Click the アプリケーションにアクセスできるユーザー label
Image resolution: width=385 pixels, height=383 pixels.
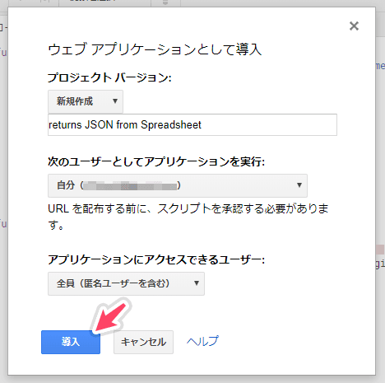click(156, 259)
